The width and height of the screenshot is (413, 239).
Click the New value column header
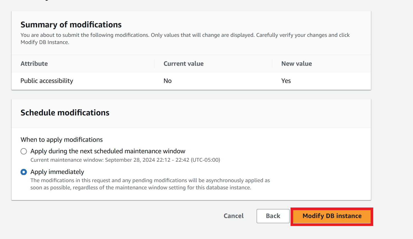point(296,64)
